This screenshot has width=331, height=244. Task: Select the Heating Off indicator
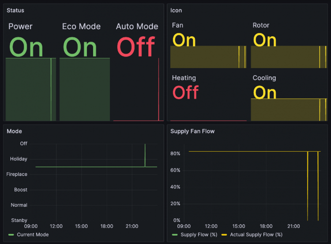[x=185, y=92]
